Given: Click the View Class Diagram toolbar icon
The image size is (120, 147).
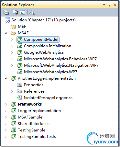Looking at the screenshot, I should 32,12.
